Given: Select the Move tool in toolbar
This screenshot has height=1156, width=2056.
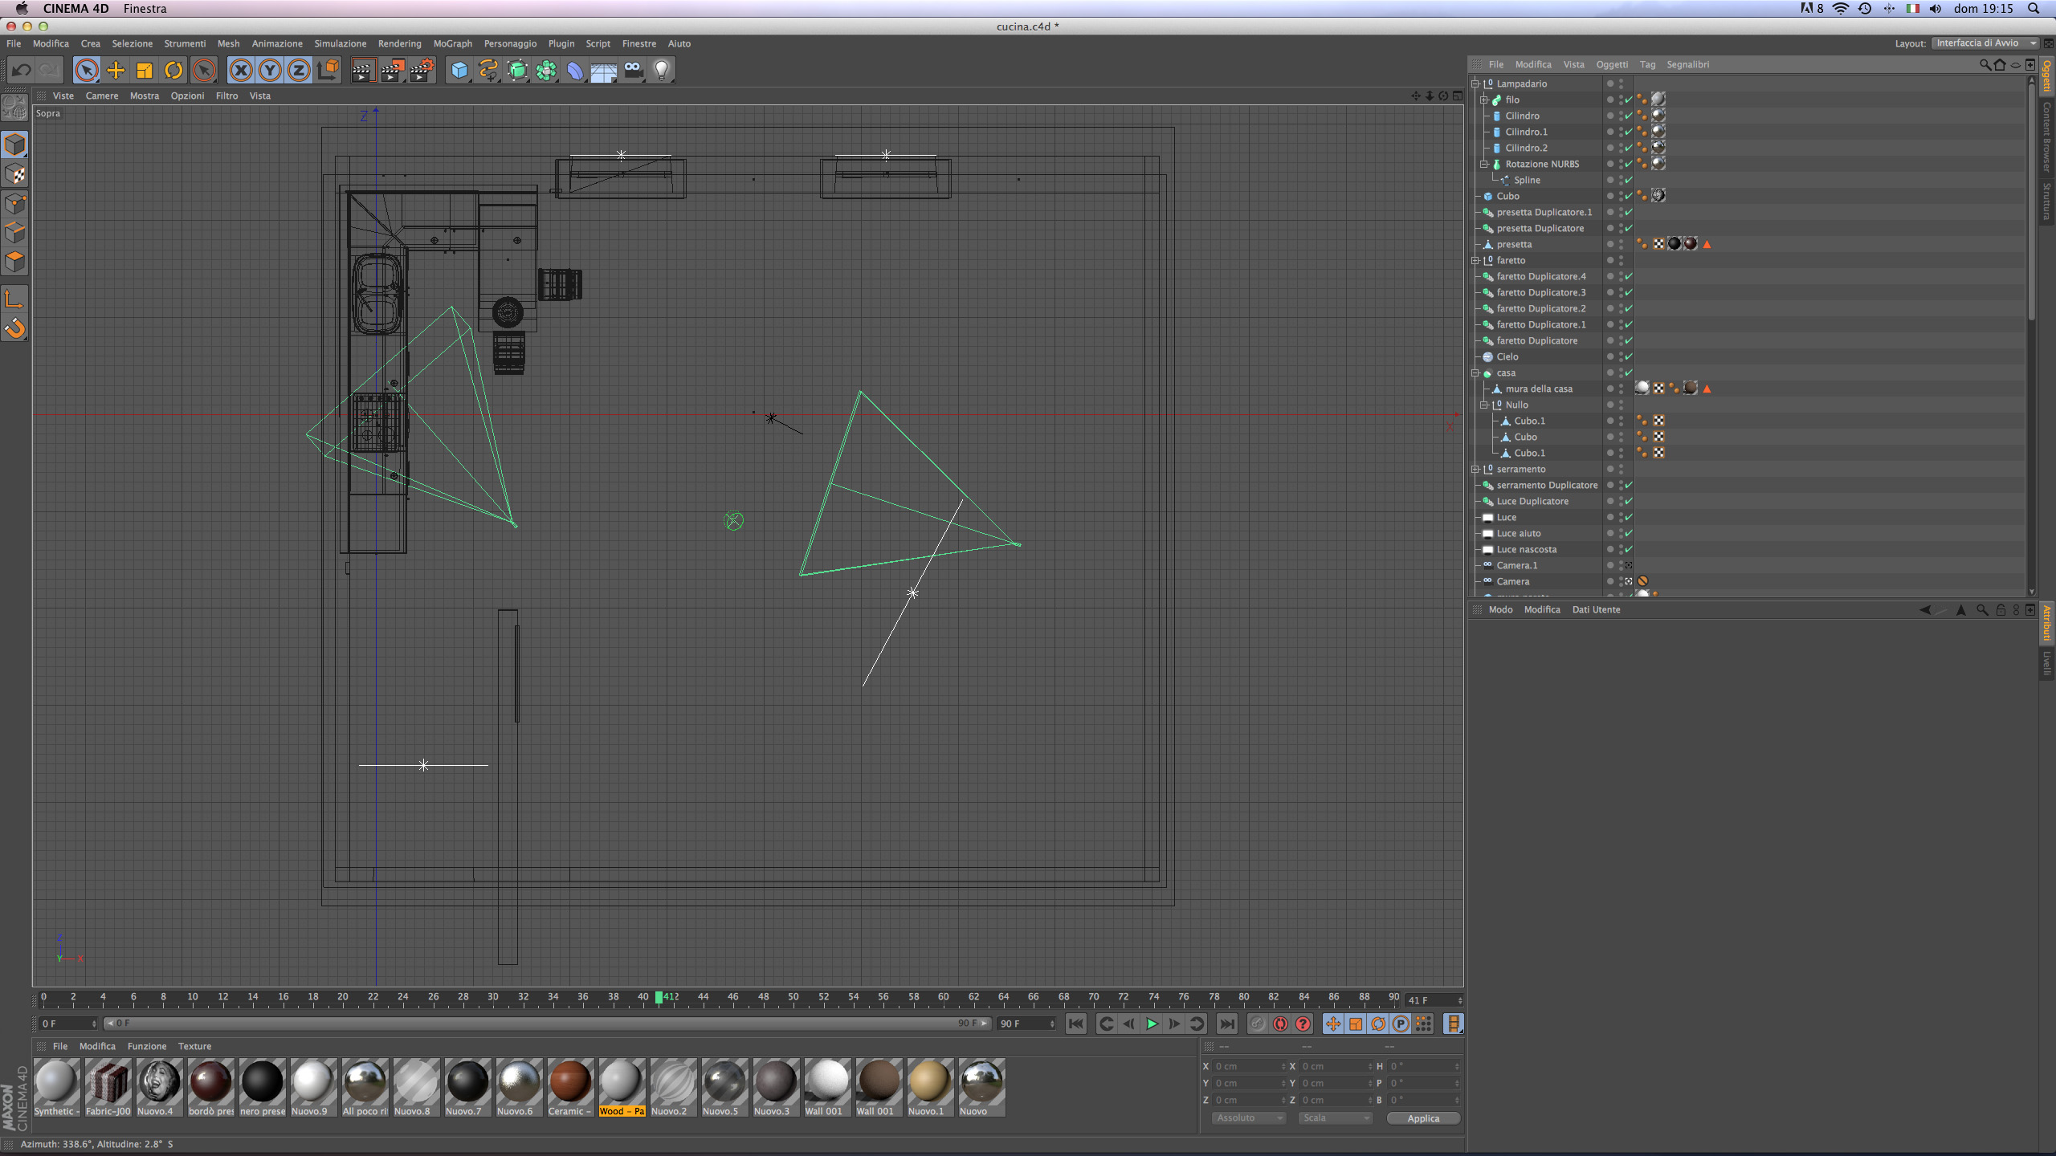Looking at the screenshot, I should [x=116, y=71].
